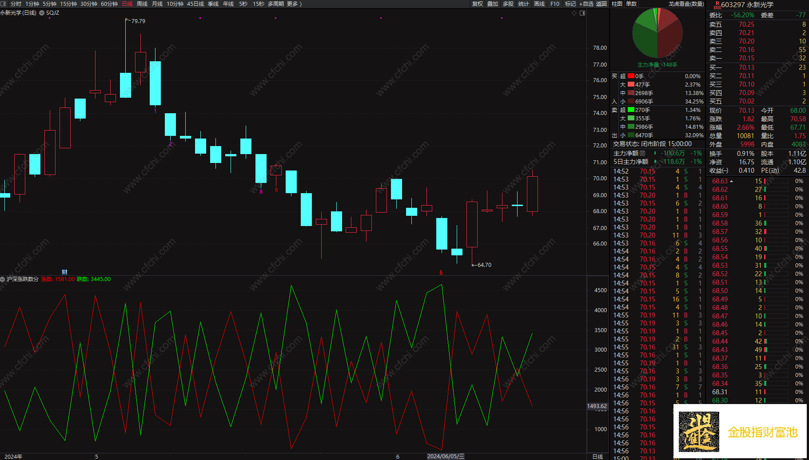Select the 5分钟 period tab
Screen dimensions: 809x460
click(x=49, y=4)
